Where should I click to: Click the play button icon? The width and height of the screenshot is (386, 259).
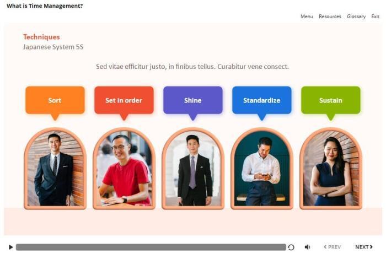10,247
